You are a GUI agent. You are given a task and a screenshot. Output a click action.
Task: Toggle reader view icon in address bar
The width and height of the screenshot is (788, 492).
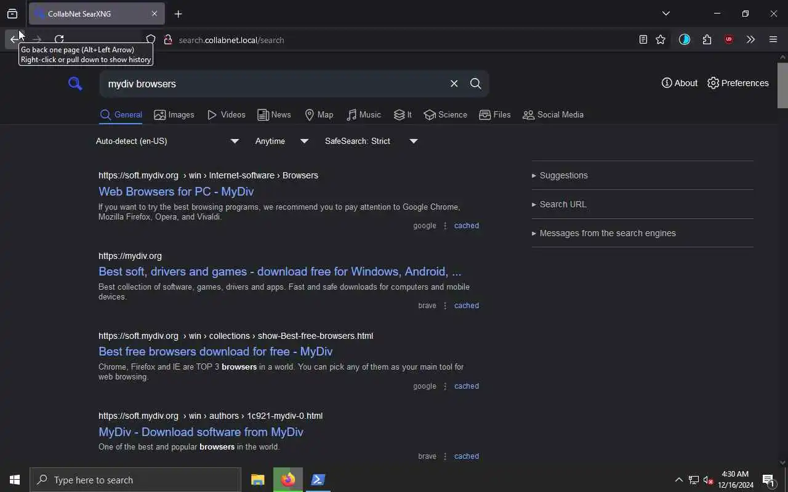[643, 39]
